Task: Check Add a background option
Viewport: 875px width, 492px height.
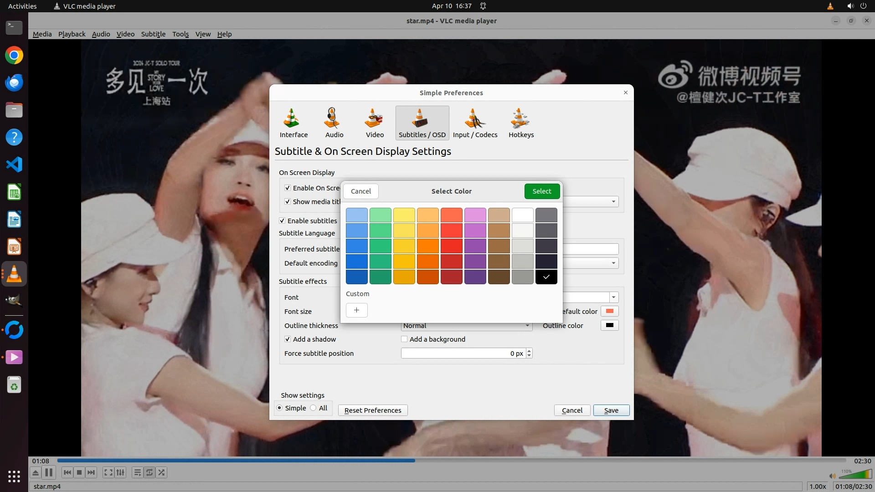Action: point(404,339)
